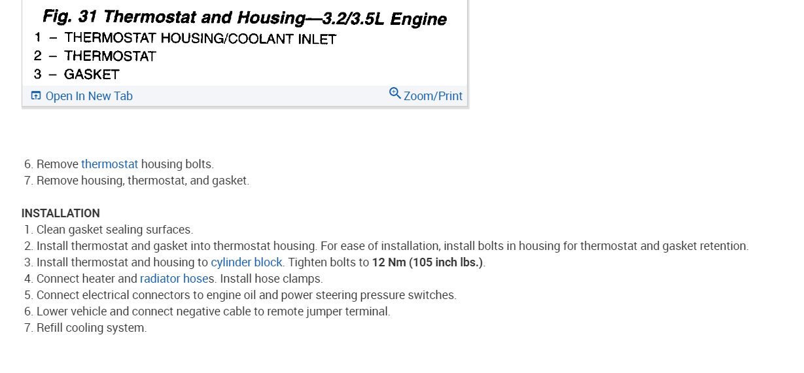Screen dimensions: 804x373
Task: Click the Zoom/Print magnifier icon
Action: point(394,94)
